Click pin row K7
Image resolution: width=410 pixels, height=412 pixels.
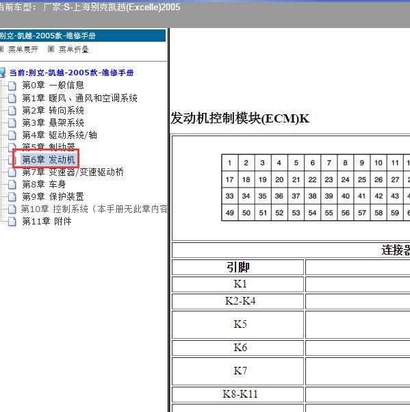click(238, 371)
